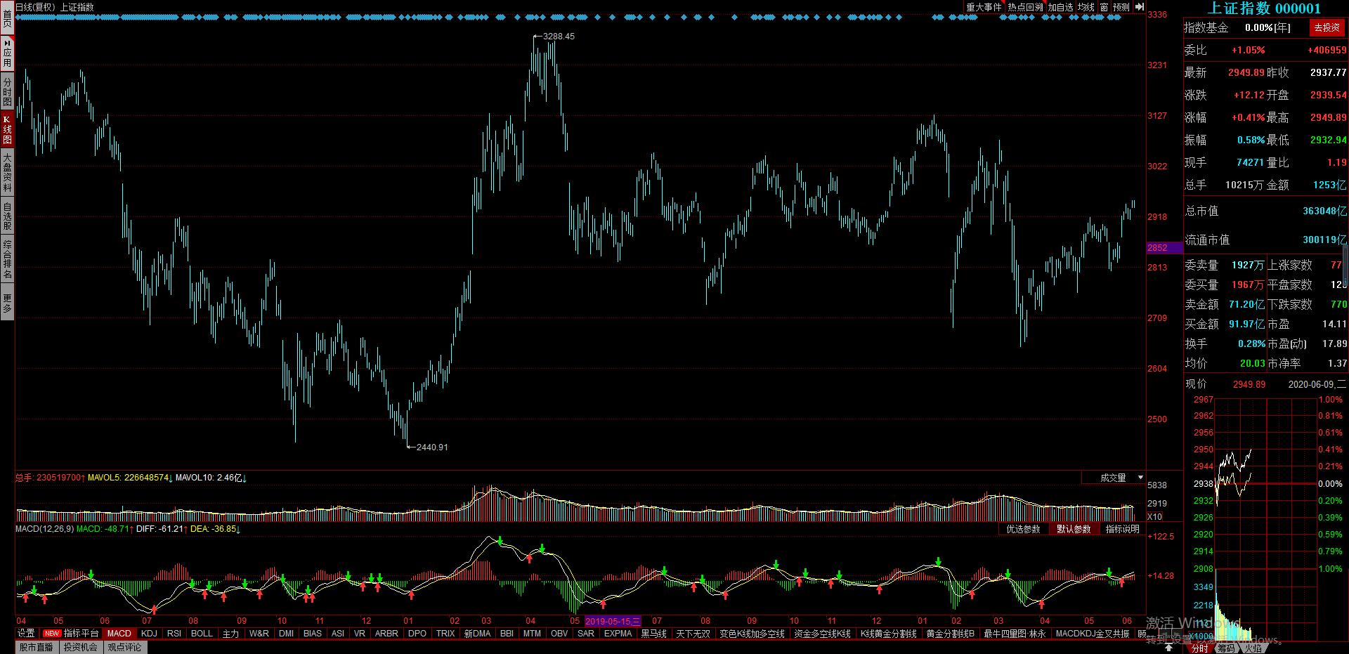
Task: Select the SAR indicator tab
Action: tap(586, 633)
